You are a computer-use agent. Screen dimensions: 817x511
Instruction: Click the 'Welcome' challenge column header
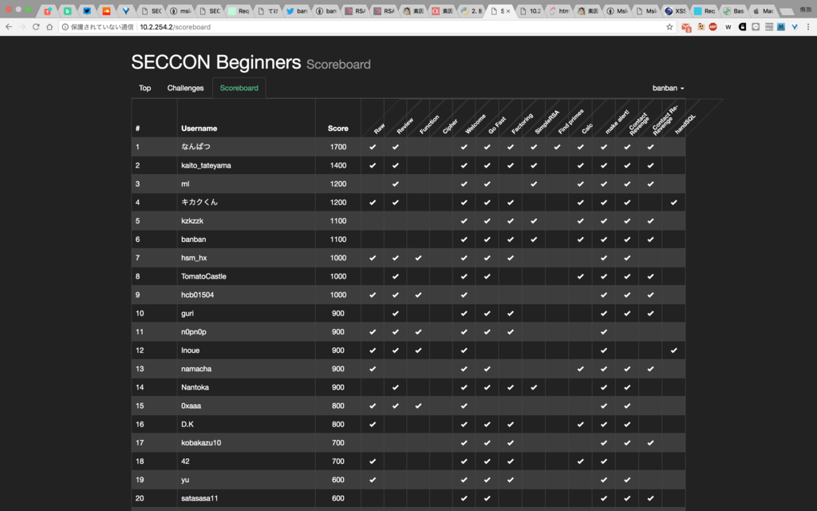476,124
